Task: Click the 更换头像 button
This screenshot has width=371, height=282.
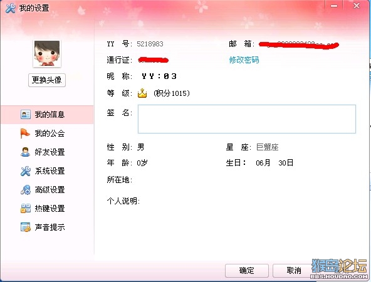Action: click(x=47, y=80)
